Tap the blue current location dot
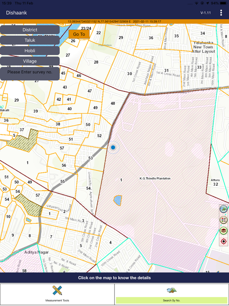The width and height of the screenshot is (229, 306). click(113, 147)
